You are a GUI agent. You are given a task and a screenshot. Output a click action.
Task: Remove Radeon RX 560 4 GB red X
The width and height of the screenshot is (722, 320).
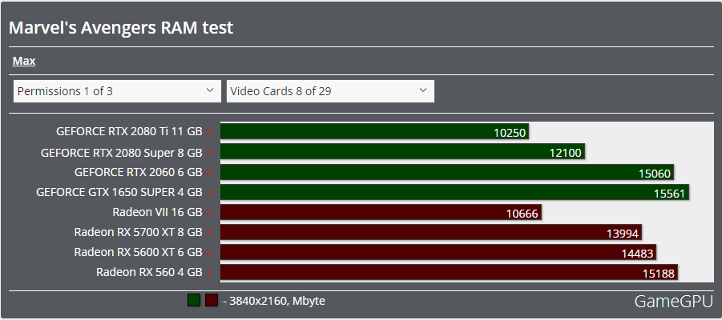[x=210, y=273]
